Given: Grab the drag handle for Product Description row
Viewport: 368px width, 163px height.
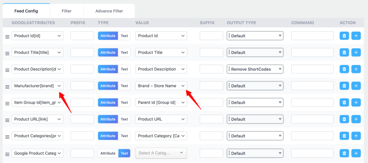Looking at the screenshot, I should [x=7, y=70].
